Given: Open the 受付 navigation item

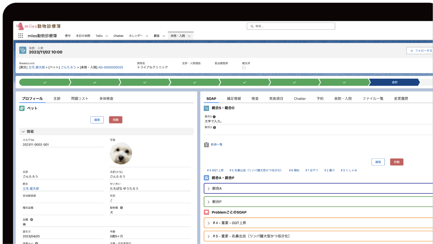Looking at the screenshot, I should [x=68, y=36].
